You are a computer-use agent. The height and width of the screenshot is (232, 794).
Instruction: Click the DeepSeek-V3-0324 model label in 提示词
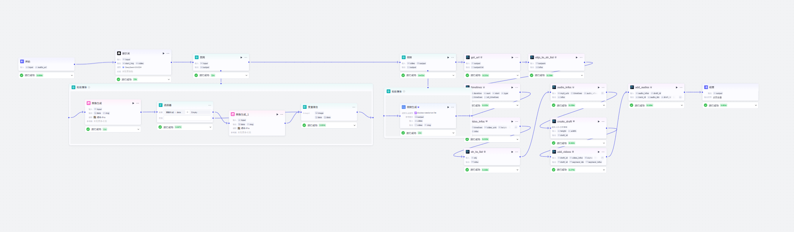point(133,67)
